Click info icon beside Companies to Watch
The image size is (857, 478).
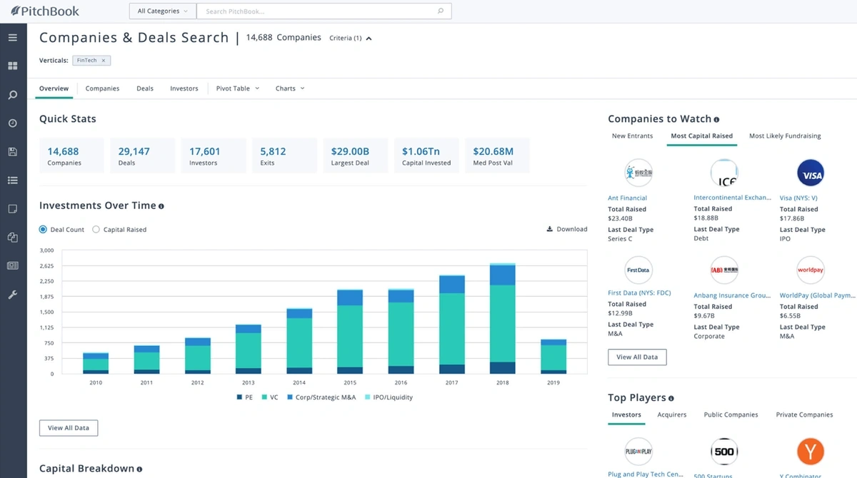716,120
